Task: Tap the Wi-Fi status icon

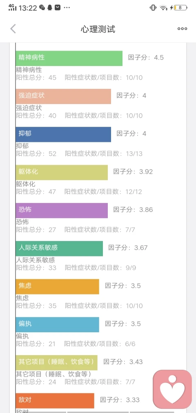Action: click(x=163, y=8)
